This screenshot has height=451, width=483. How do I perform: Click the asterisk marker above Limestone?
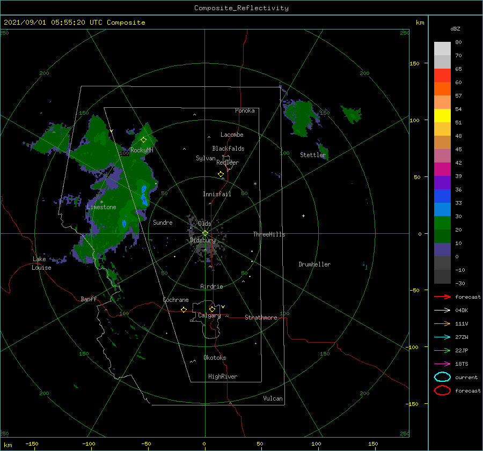(x=101, y=202)
